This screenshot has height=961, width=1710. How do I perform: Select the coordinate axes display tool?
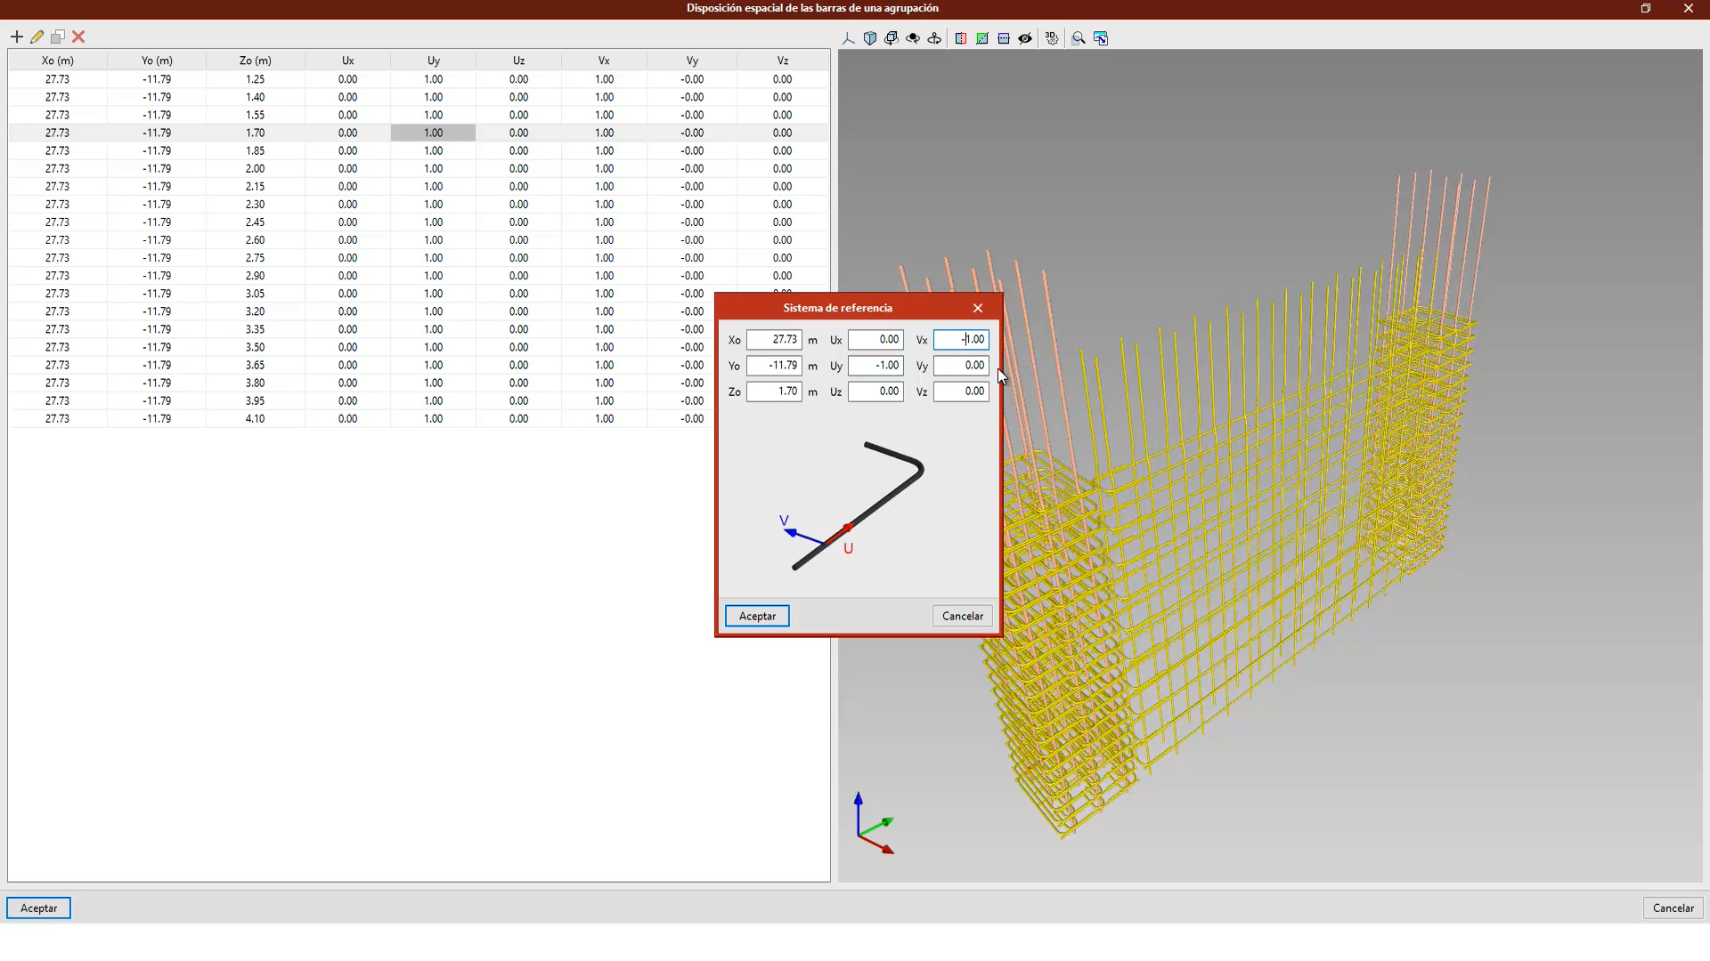849,38
